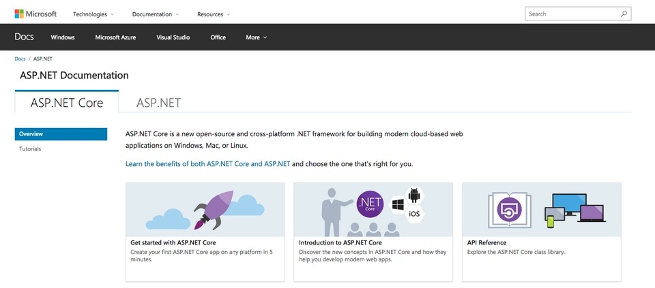Click the rocket illustration thumbnail

click(x=205, y=209)
